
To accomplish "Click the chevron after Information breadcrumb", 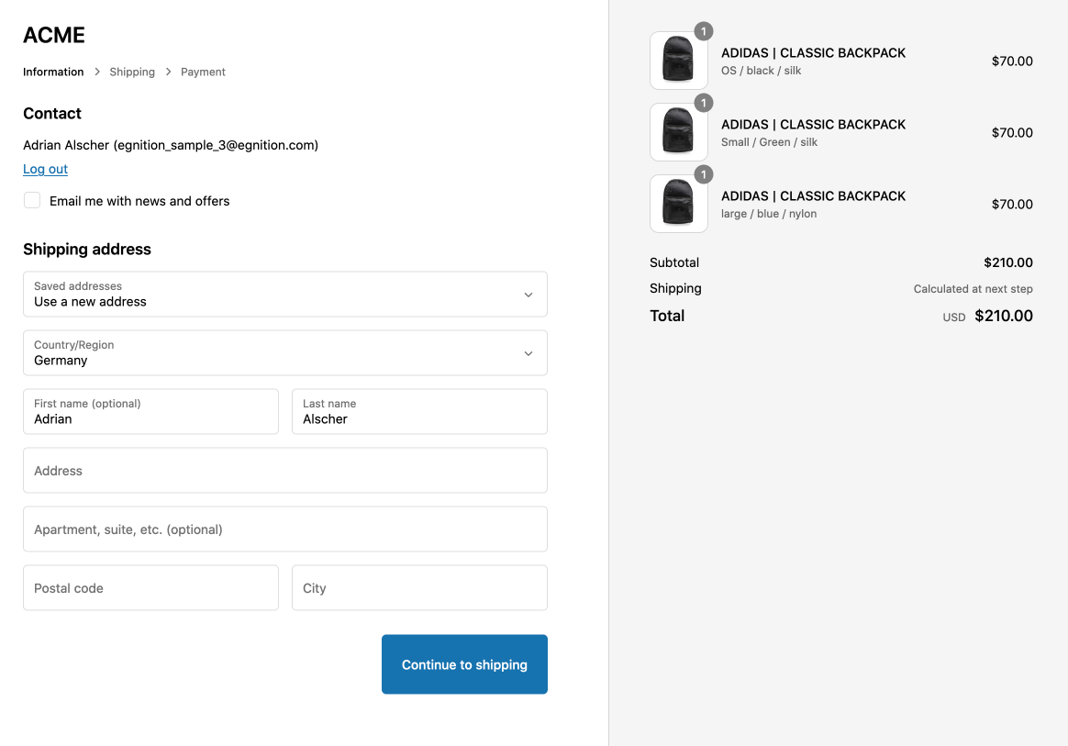I will (x=96, y=72).
